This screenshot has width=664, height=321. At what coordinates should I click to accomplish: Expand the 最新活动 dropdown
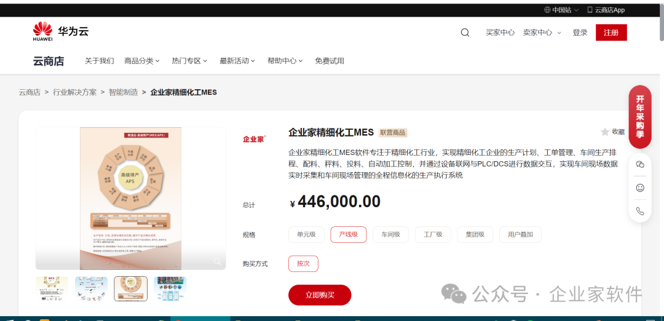click(x=237, y=61)
